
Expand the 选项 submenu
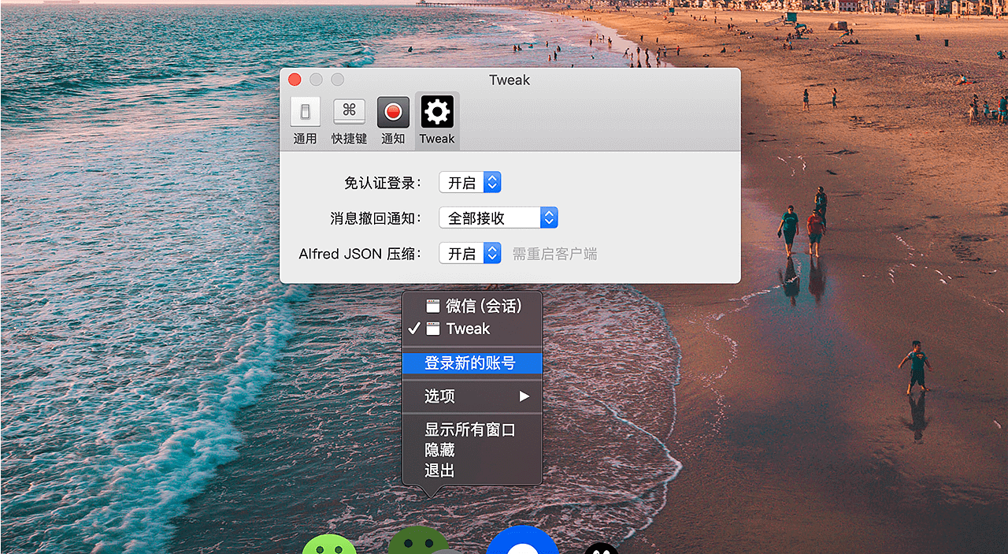click(x=472, y=396)
